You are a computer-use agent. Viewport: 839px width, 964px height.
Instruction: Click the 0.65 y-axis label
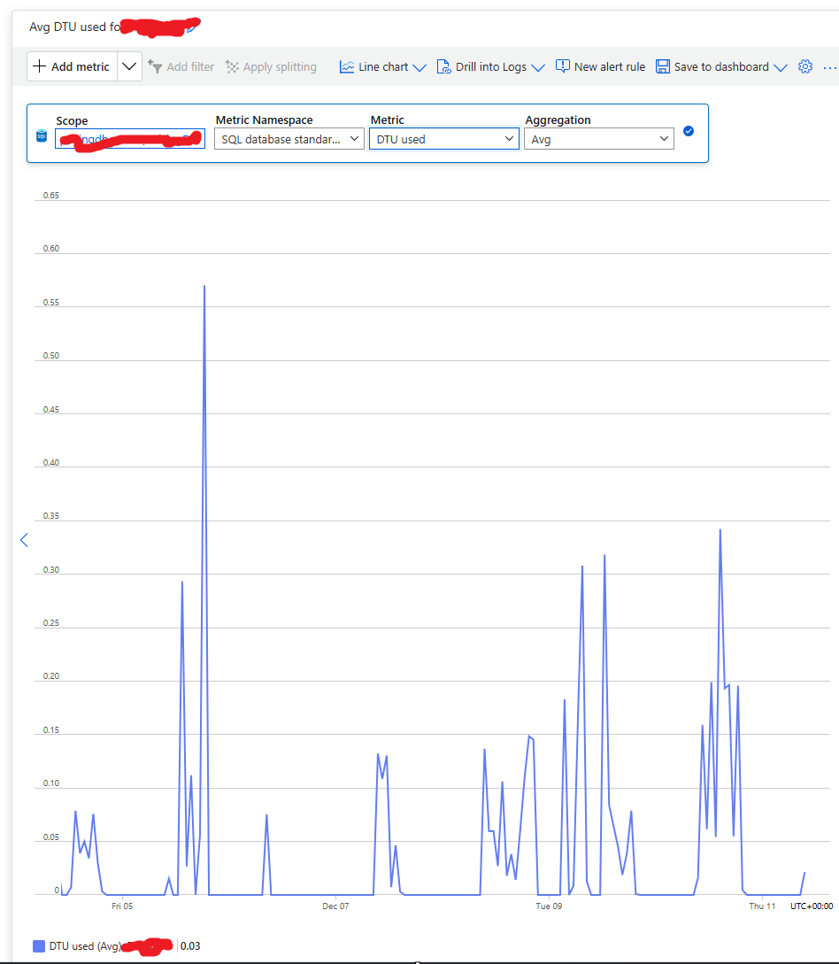[x=51, y=196]
